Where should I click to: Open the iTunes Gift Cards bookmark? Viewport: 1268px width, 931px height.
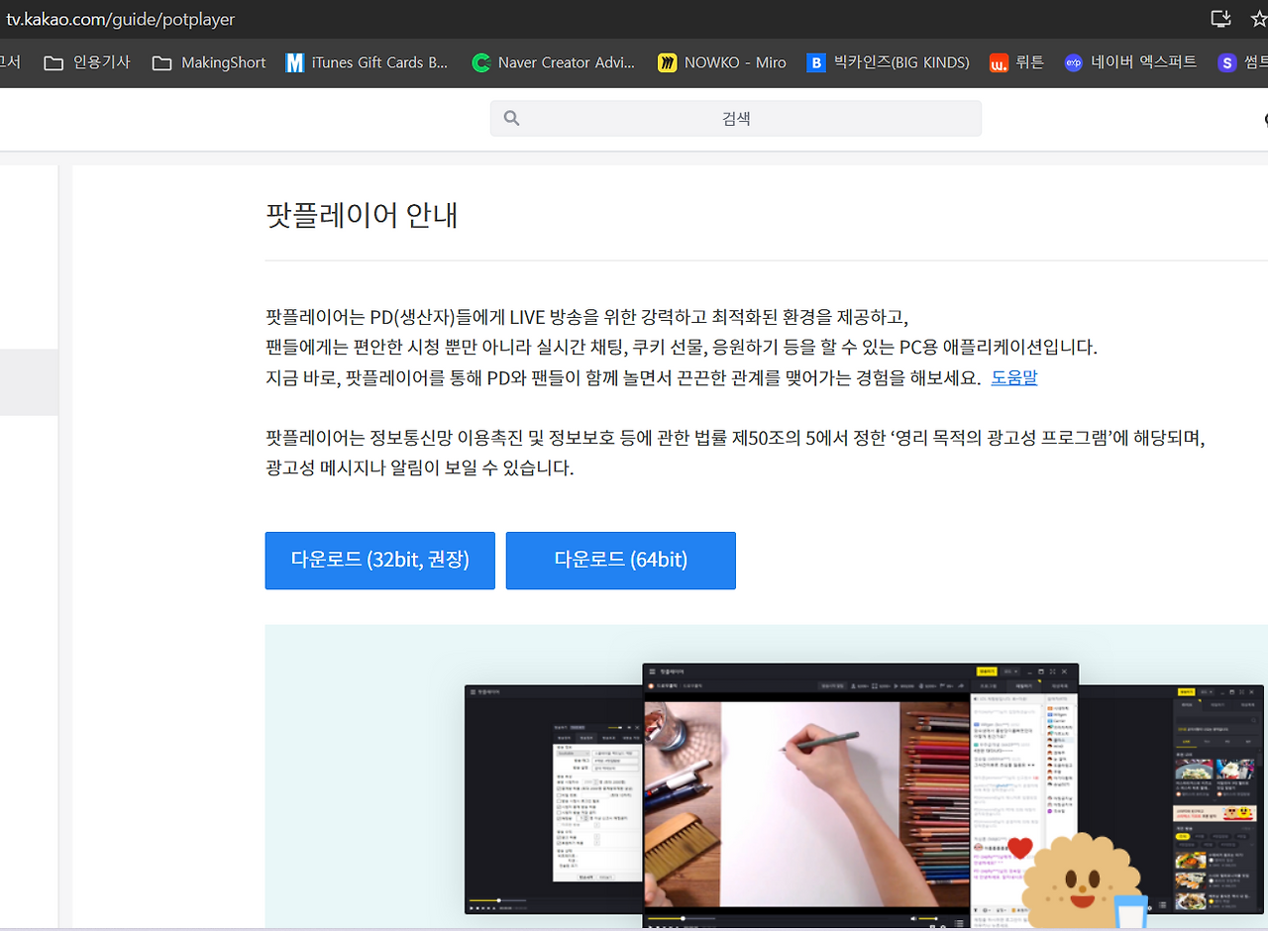367,62
